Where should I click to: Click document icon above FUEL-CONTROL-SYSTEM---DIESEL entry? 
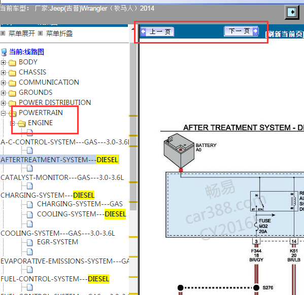pos(29,269)
